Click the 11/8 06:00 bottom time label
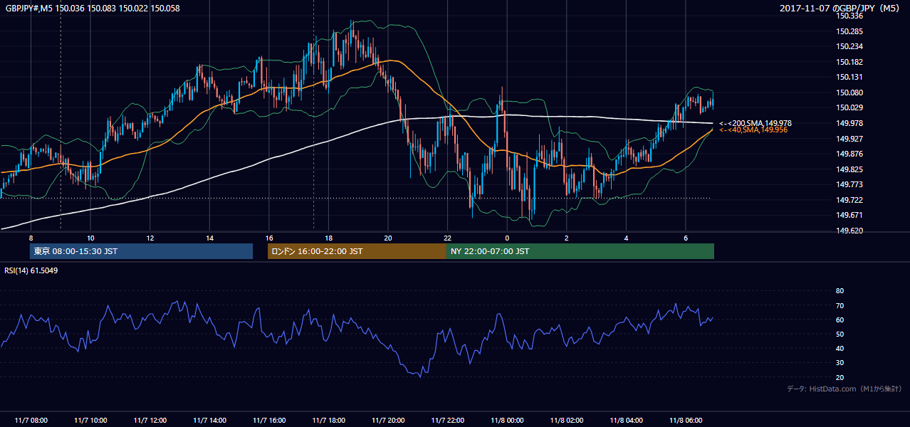The image size is (910, 427). 685,421
